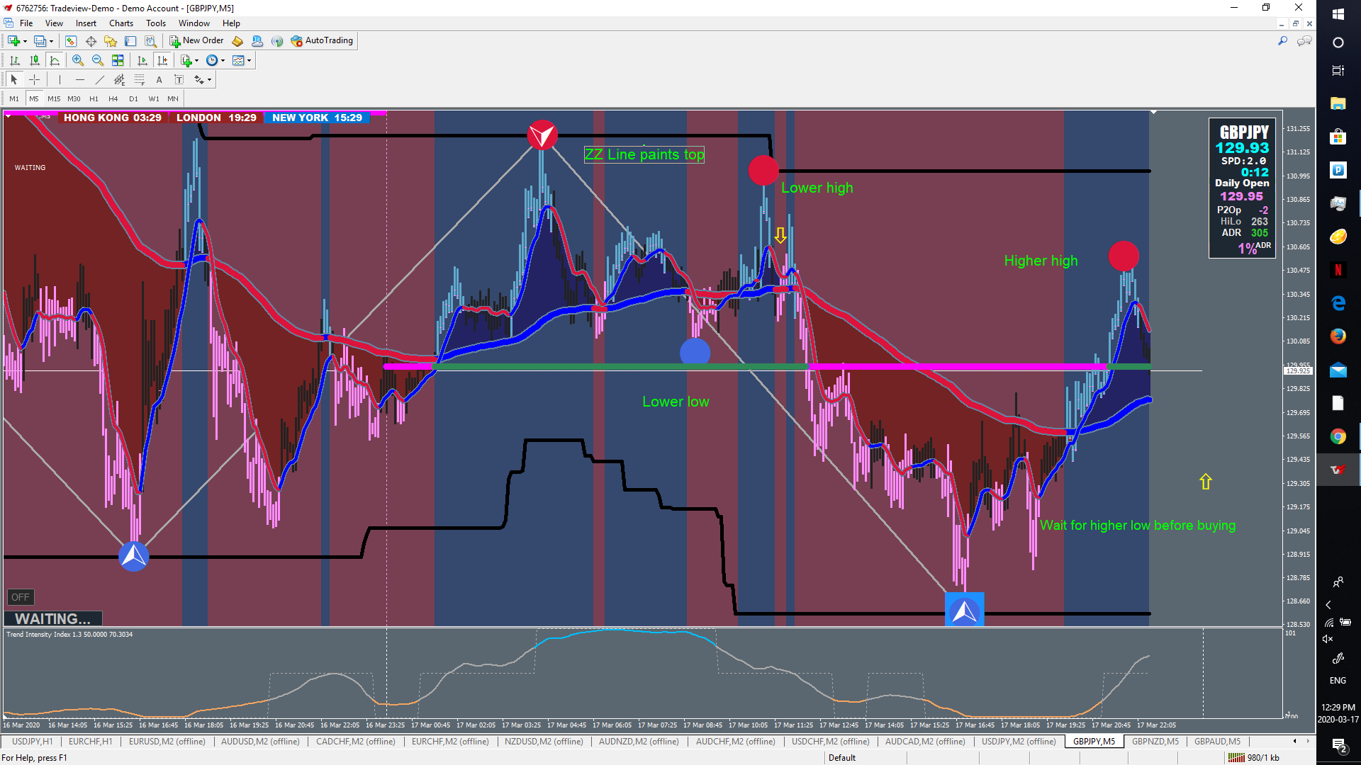Image resolution: width=1361 pixels, height=765 pixels.
Task: Open the Charts menu
Action: click(x=121, y=23)
